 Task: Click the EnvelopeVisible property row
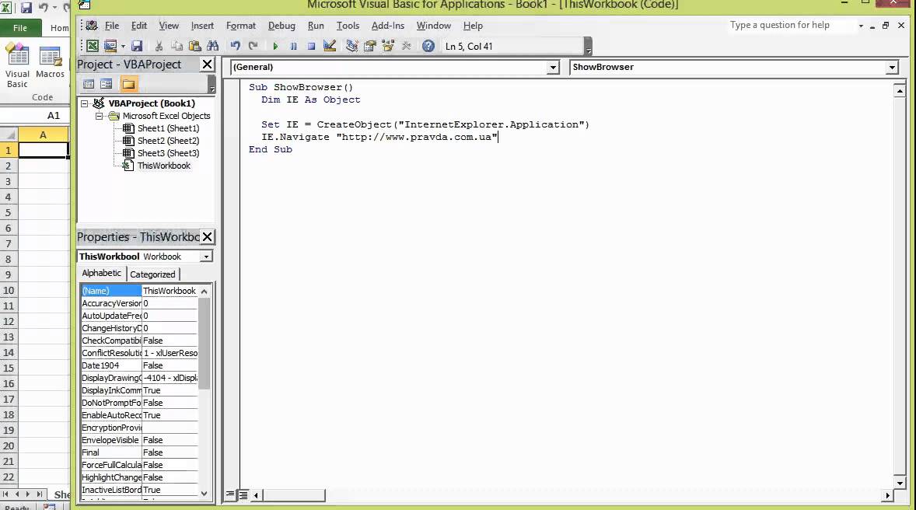pyautogui.click(x=139, y=440)
